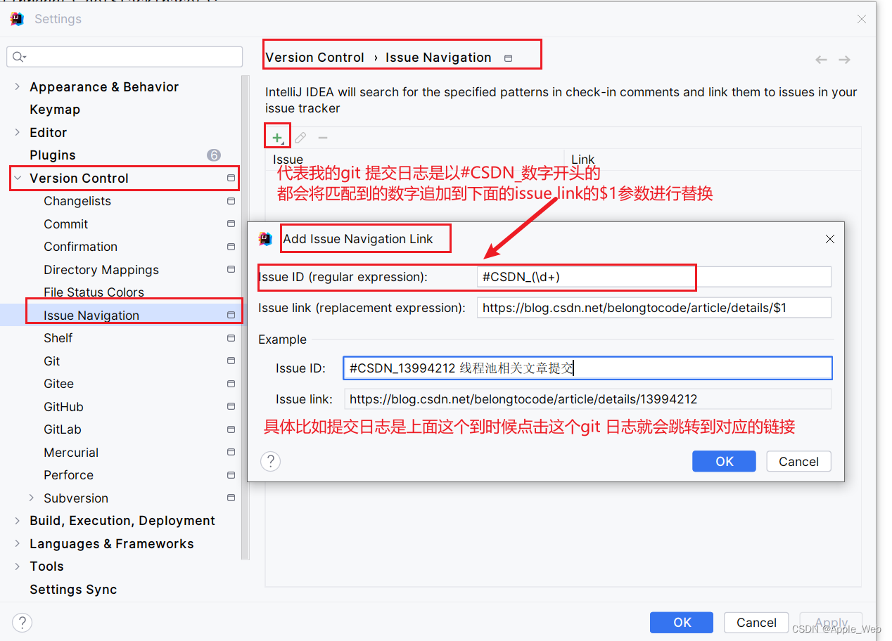892x641 pixels.
Task: Open Mercurial settings
Action: point(71,453)
